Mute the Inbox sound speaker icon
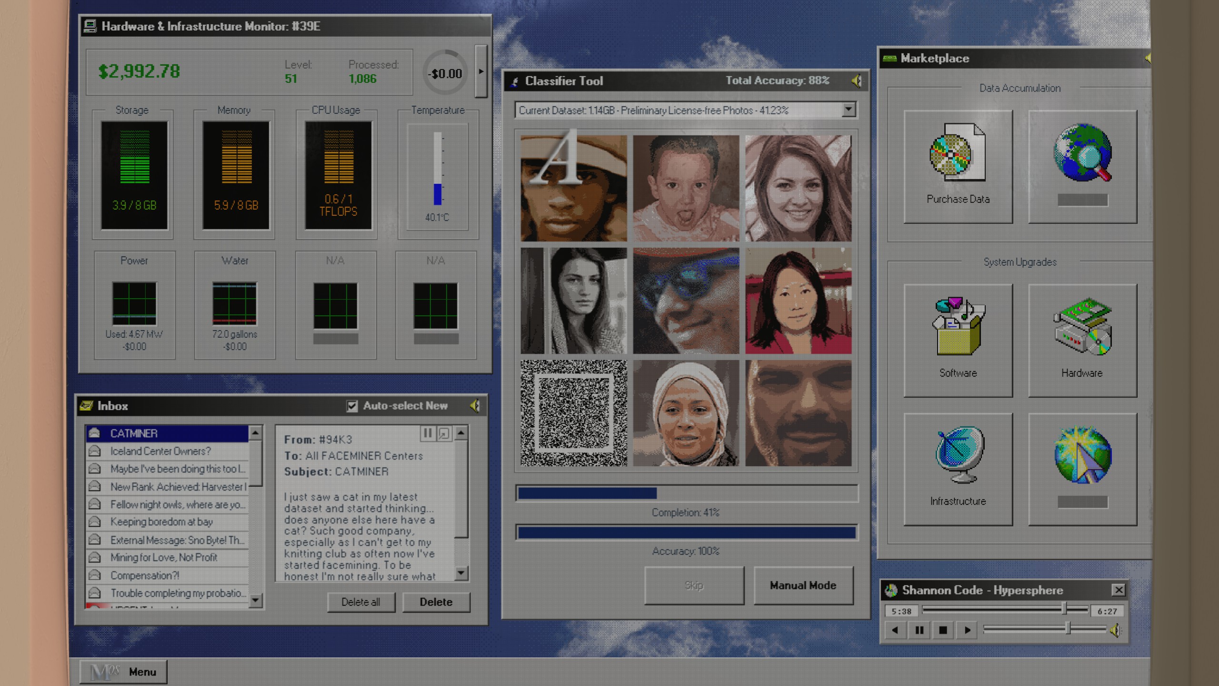The width and height of the screenshot is (1219, 686). click(475, 406)
